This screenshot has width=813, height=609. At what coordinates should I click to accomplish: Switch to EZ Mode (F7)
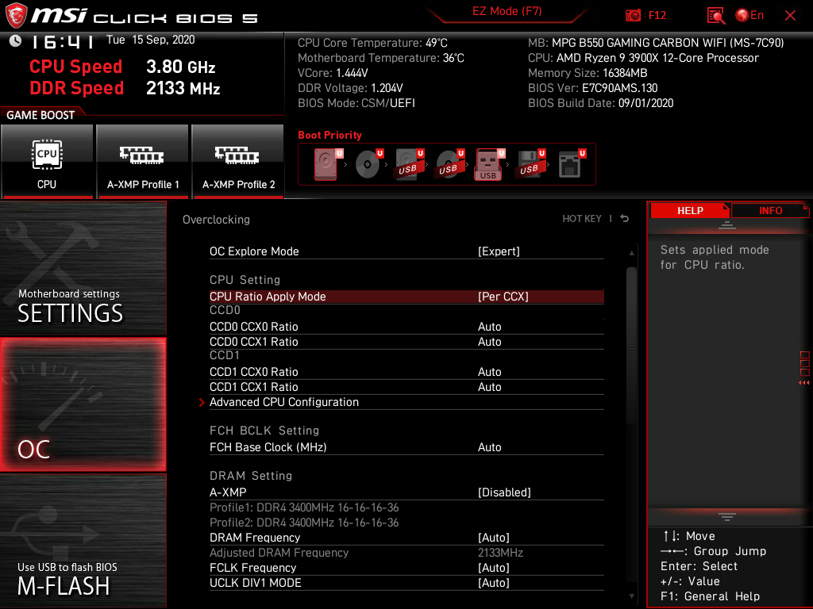[507, 11]
